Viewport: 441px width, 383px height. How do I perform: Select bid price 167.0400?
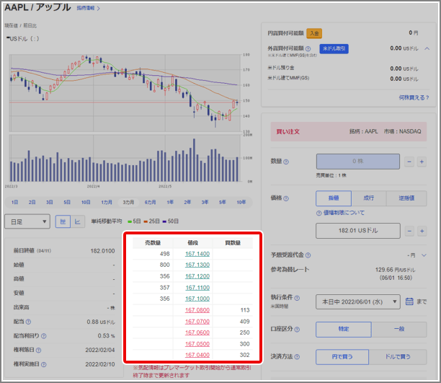pos(197,355)
